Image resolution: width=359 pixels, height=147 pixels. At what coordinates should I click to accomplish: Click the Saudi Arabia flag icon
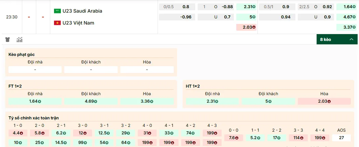point(57,11)
